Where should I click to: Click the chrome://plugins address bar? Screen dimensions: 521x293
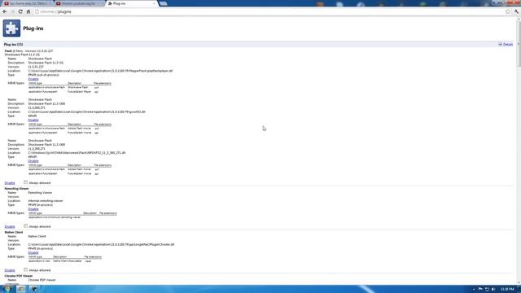click(x=269, y=11)
